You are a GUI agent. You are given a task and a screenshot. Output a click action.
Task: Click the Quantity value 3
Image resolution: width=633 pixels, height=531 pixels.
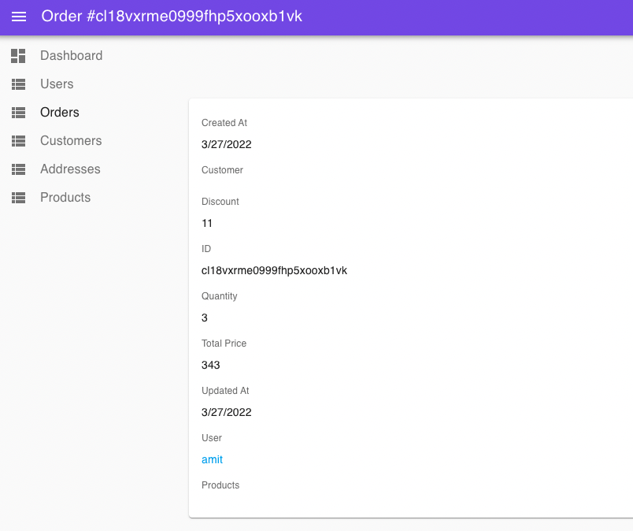(204, 317)
